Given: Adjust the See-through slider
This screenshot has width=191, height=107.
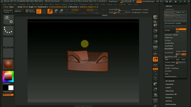Looking at the screenshot, I should tap(127, 1).
